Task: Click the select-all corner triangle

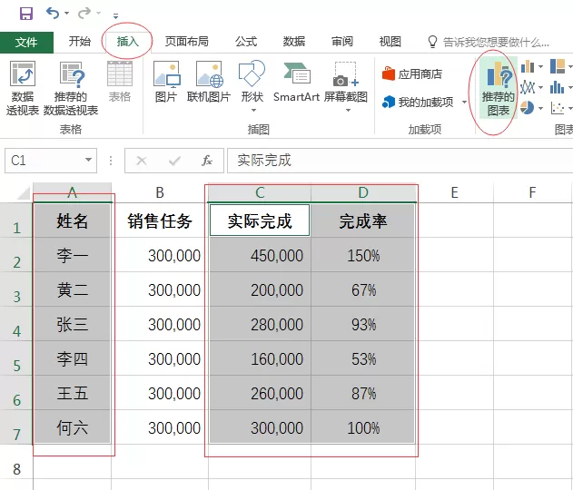Action: (23, 193)
